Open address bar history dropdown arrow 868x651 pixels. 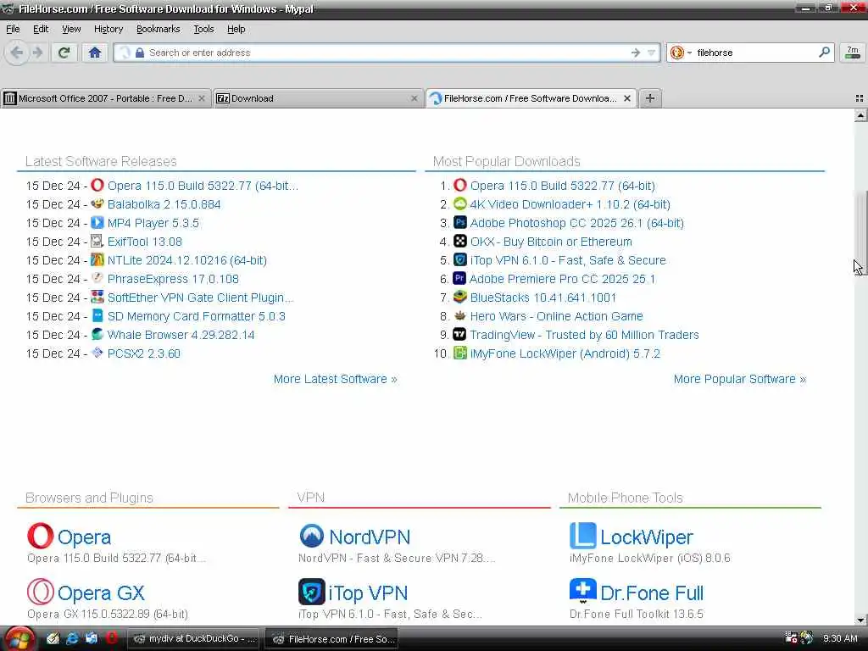[652, 53]
